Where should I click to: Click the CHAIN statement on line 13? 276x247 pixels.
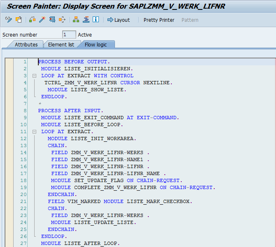coord(56,145)
